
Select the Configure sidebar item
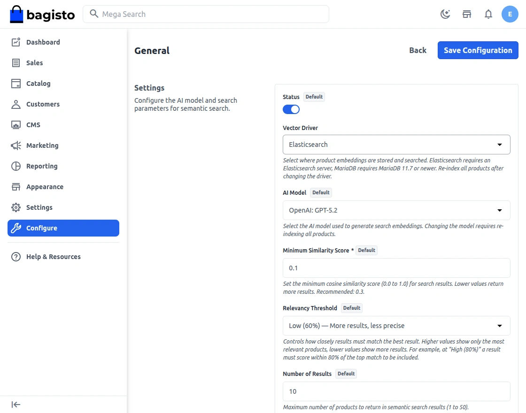tap(63, 228)
